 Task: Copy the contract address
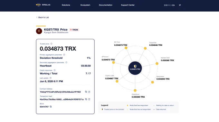86,92
